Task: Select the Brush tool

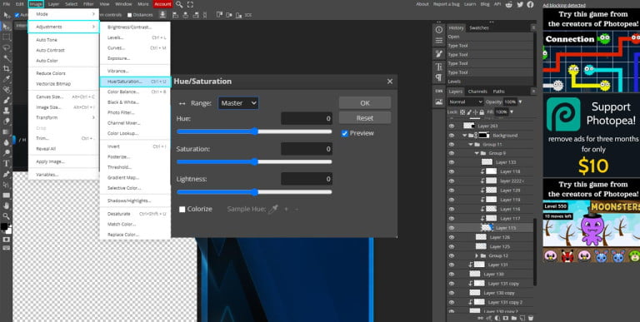Action: (6, 101)
